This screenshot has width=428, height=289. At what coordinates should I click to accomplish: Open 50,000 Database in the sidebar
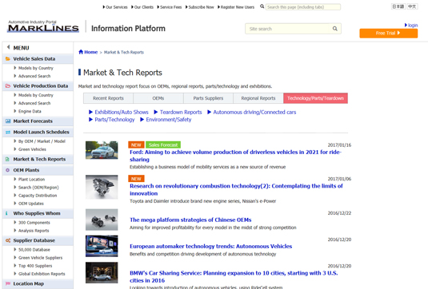(x=34, y=250)
